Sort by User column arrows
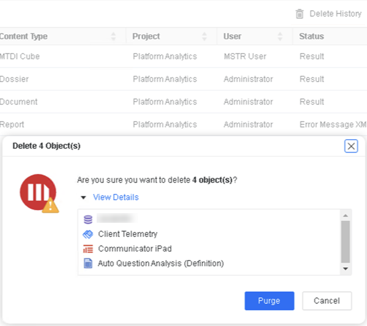This screenshot has width=367, height=326. [x=280, y=37]
